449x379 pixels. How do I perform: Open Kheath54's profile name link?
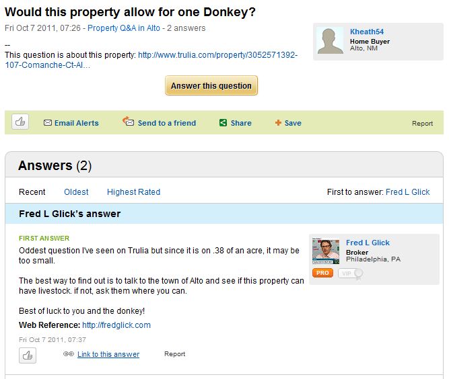[x=367, y=32]
